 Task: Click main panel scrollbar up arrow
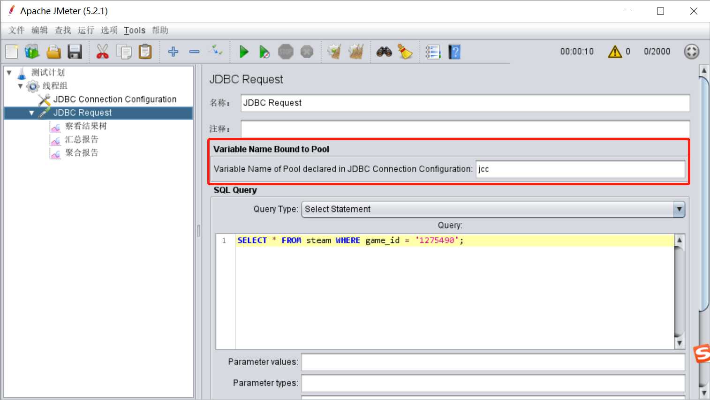tap(704, 71)
